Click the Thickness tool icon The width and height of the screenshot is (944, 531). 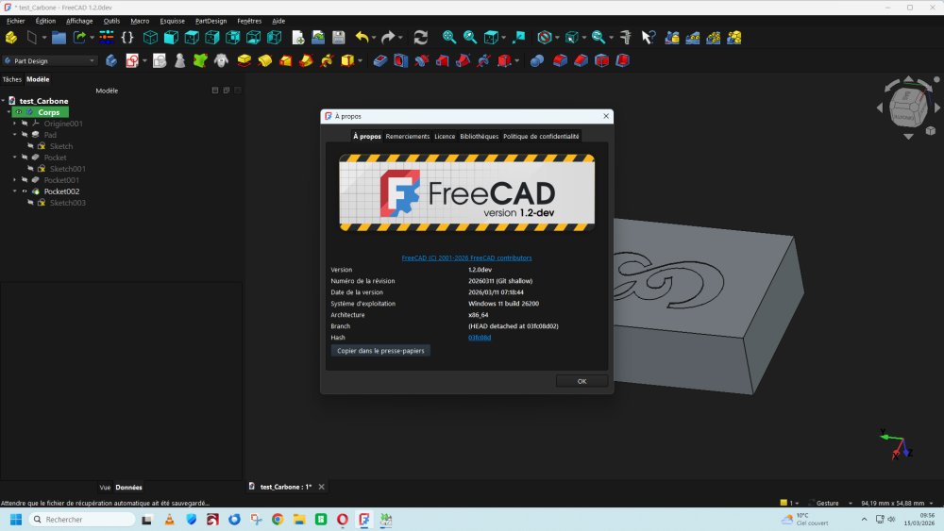pos(622,60)
